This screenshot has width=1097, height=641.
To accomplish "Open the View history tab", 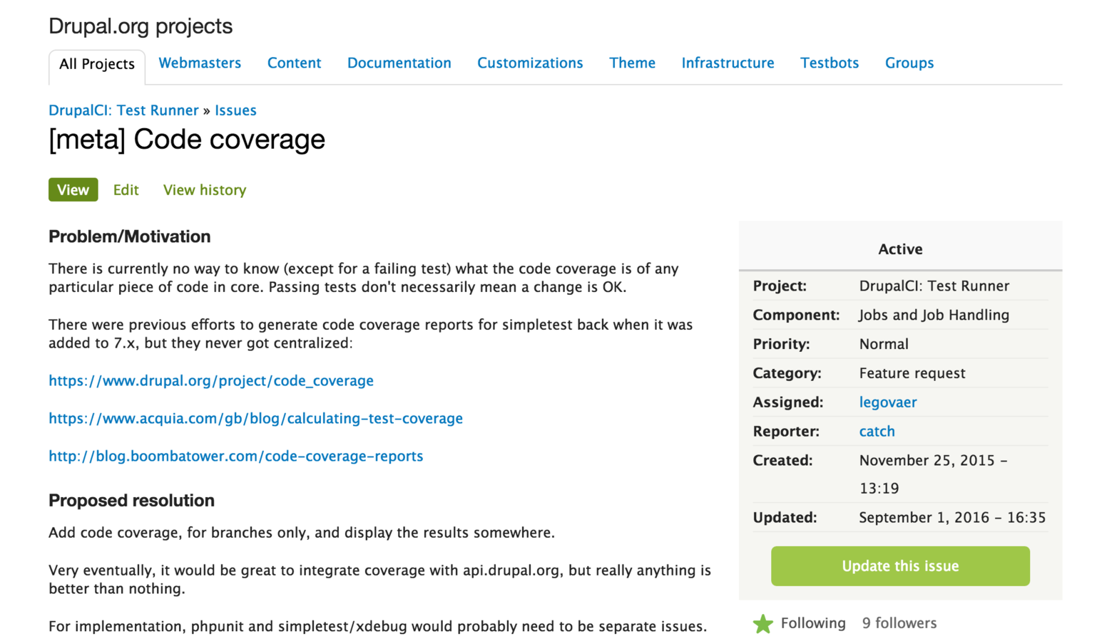I will [x=205, y=189].
